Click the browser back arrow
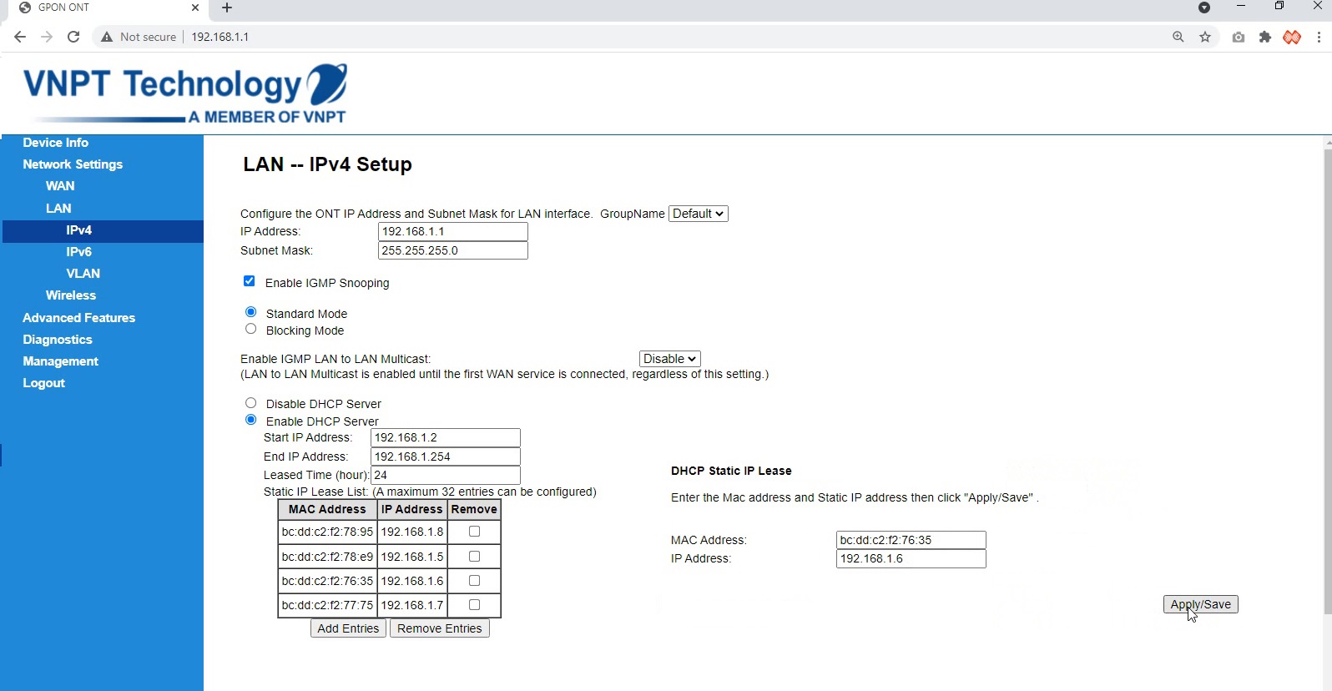 coord(20,37)
